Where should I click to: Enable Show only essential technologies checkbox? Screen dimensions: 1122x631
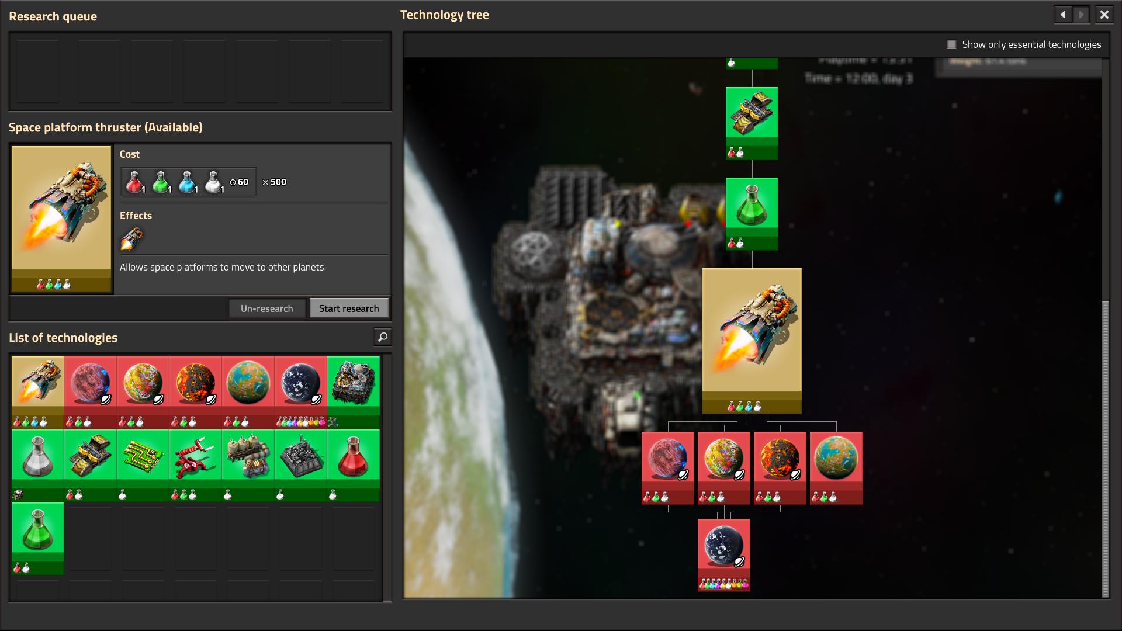[951, 45]
